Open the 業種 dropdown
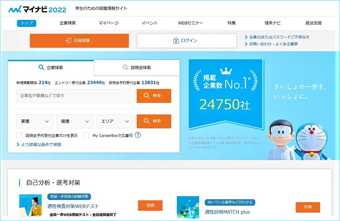 coord(34,121)
